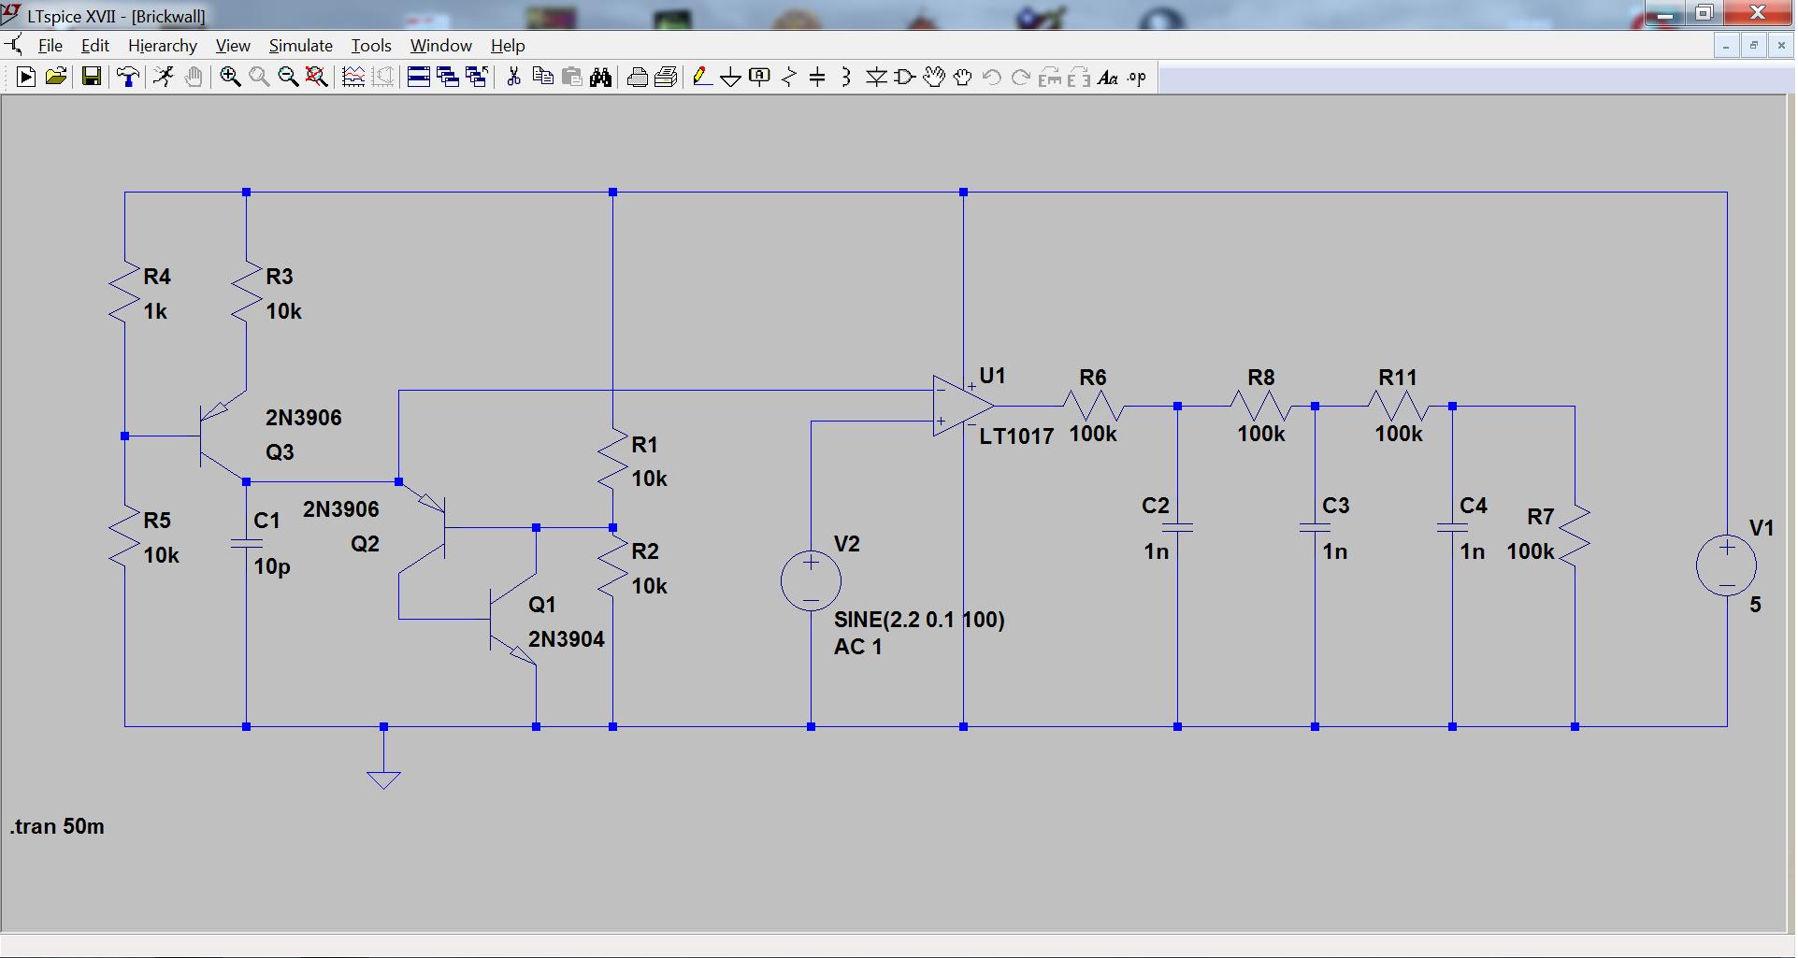Image resolution: width=1798 pixels, height=958 pixels.
Task: Click the Tile Windows Horizontally icon
Action: 419,78
